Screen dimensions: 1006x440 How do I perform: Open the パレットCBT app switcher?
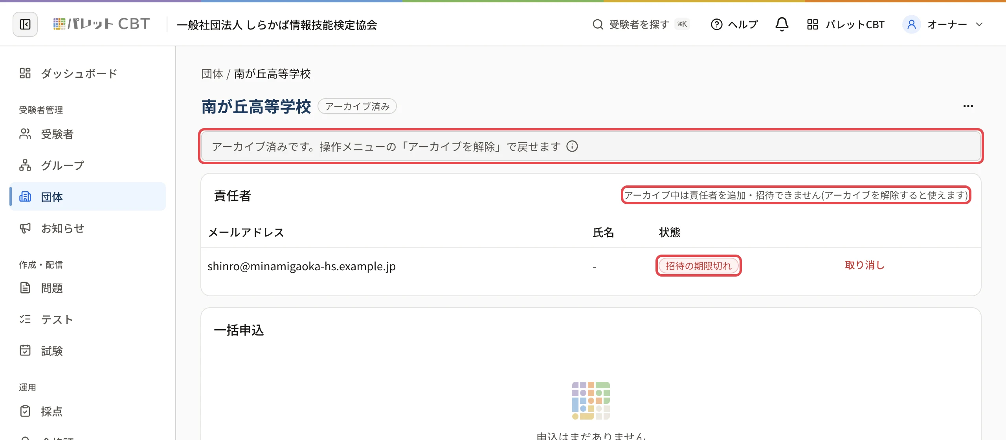(x=846, y=24)
